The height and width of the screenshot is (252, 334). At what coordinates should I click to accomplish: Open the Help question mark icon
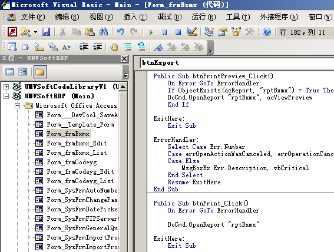(x=267, y=32)
